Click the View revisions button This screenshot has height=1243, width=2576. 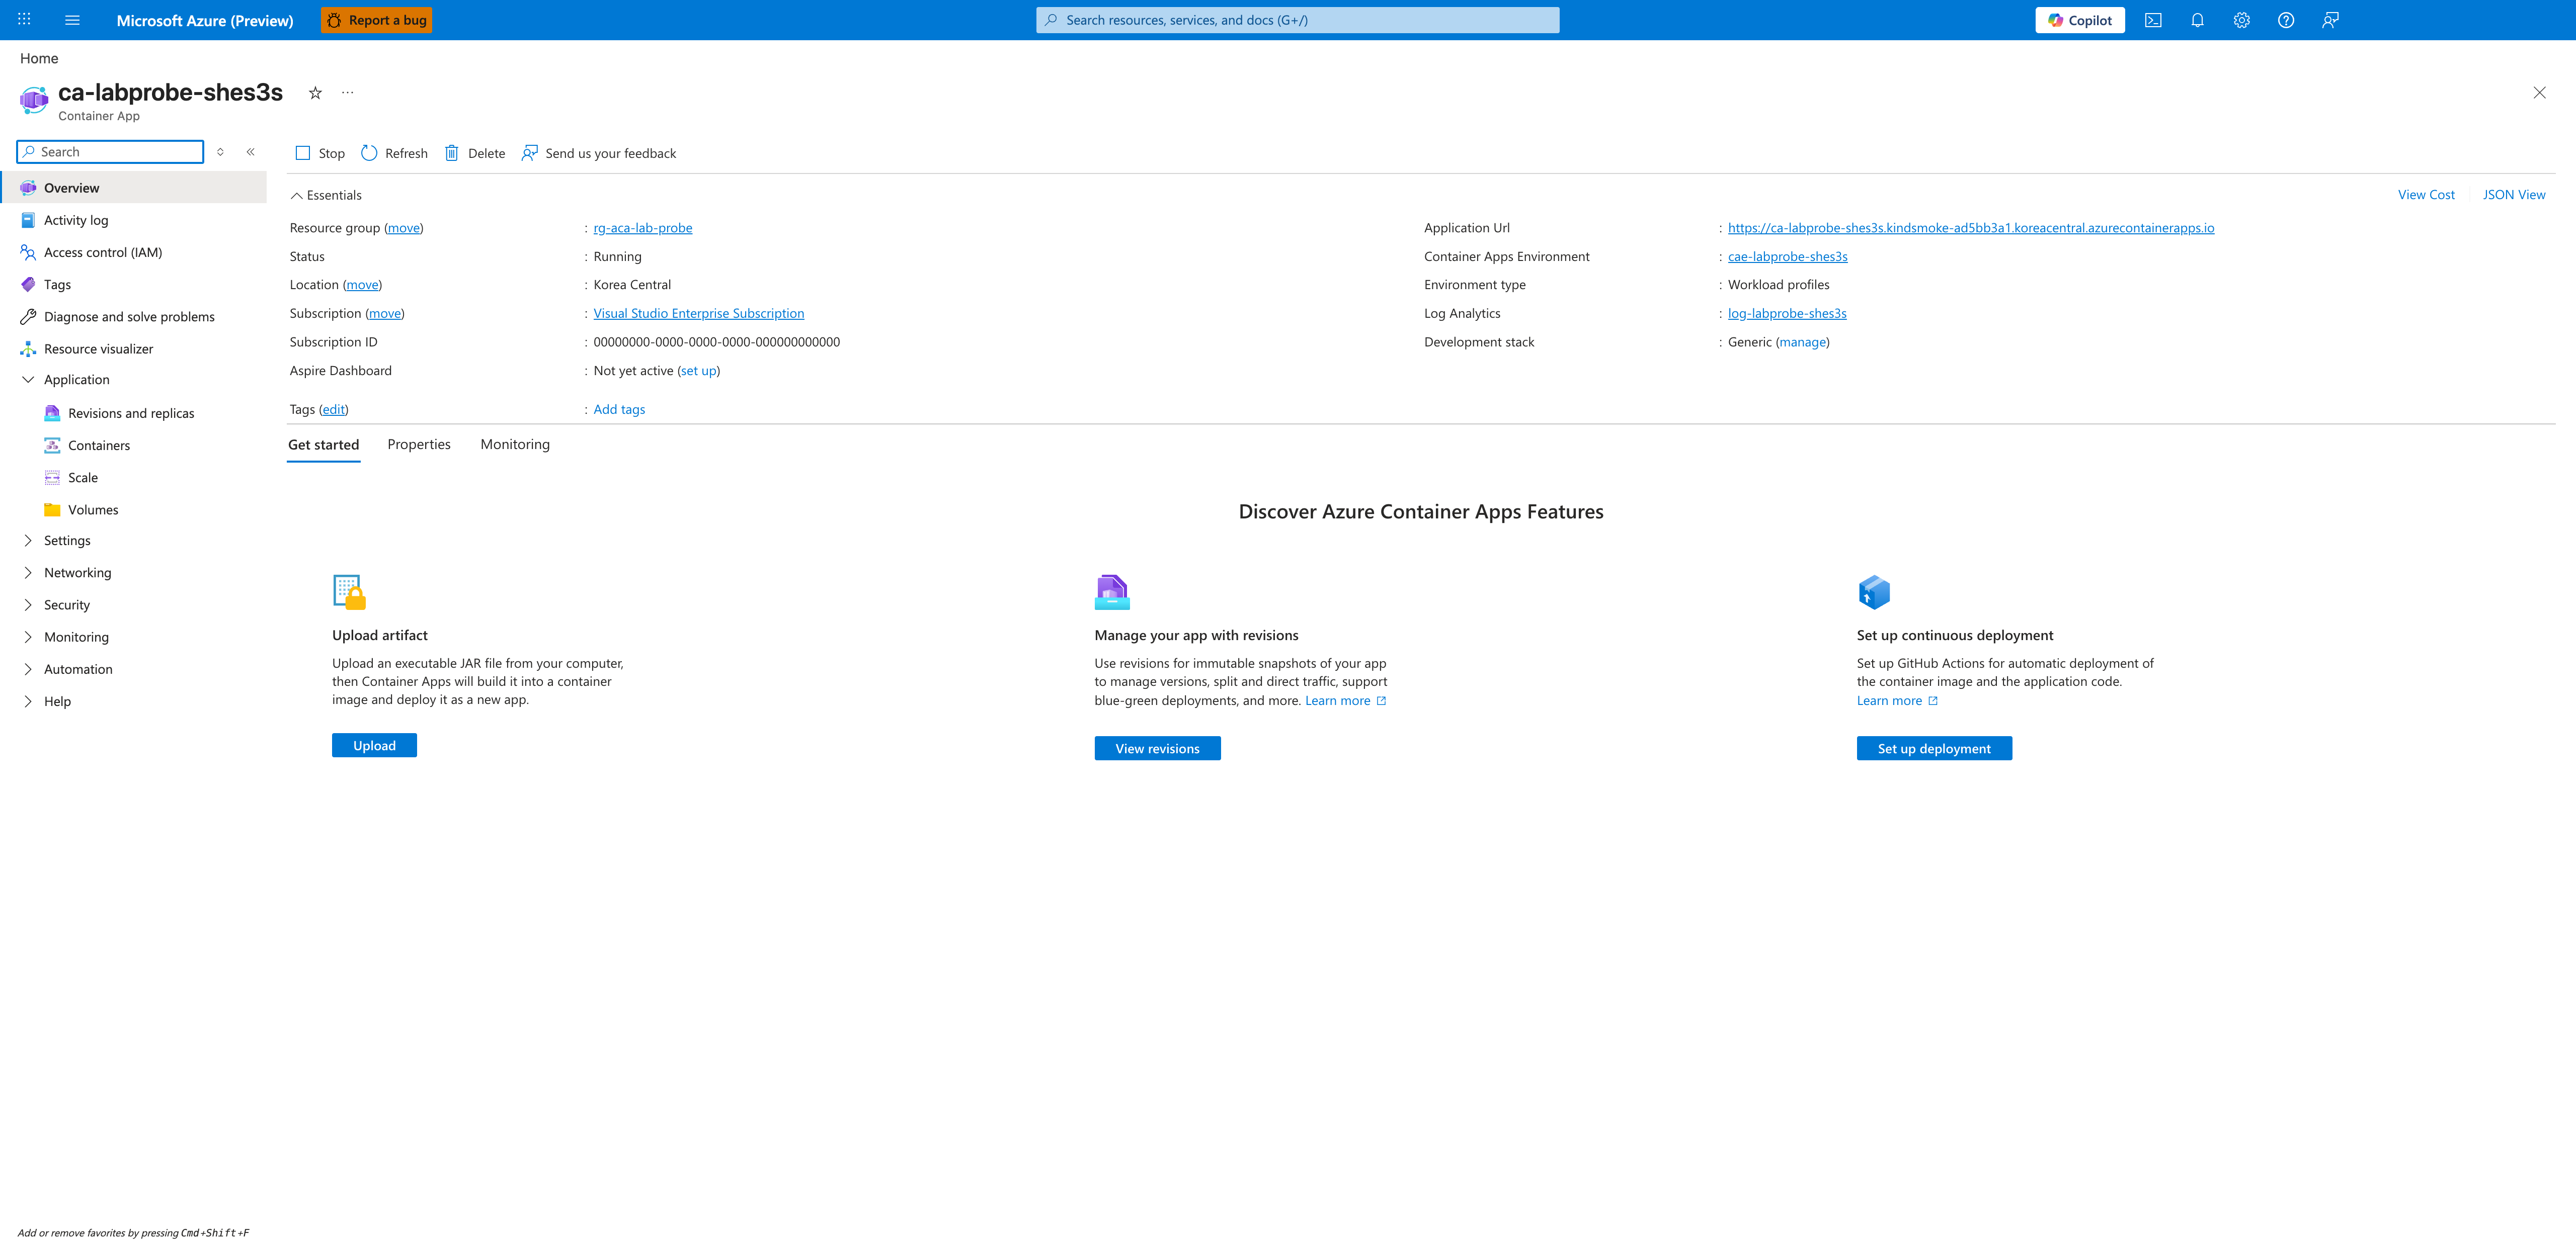tap(1157, 748)
